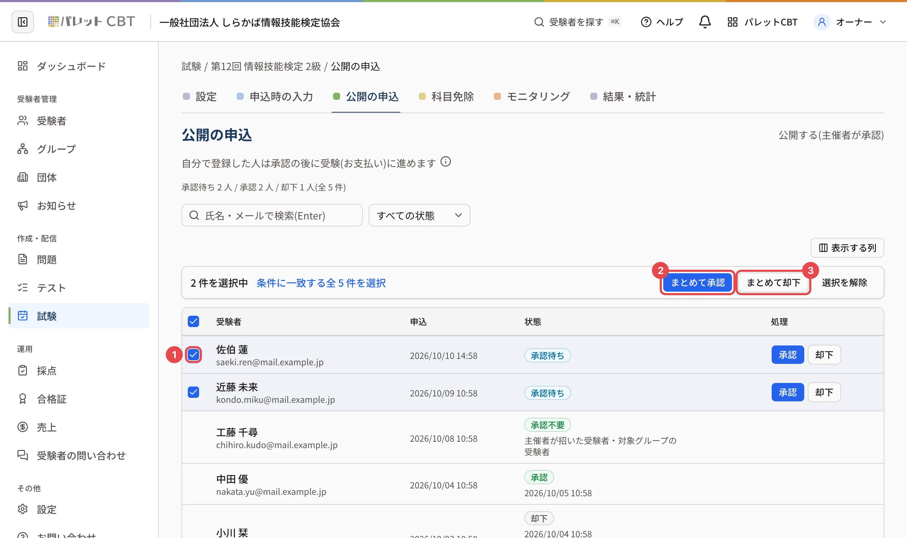The width and height of the screenshot is (907, 538).
Task: Expand the オーナー account dropdown chevron
Action: 883,22
